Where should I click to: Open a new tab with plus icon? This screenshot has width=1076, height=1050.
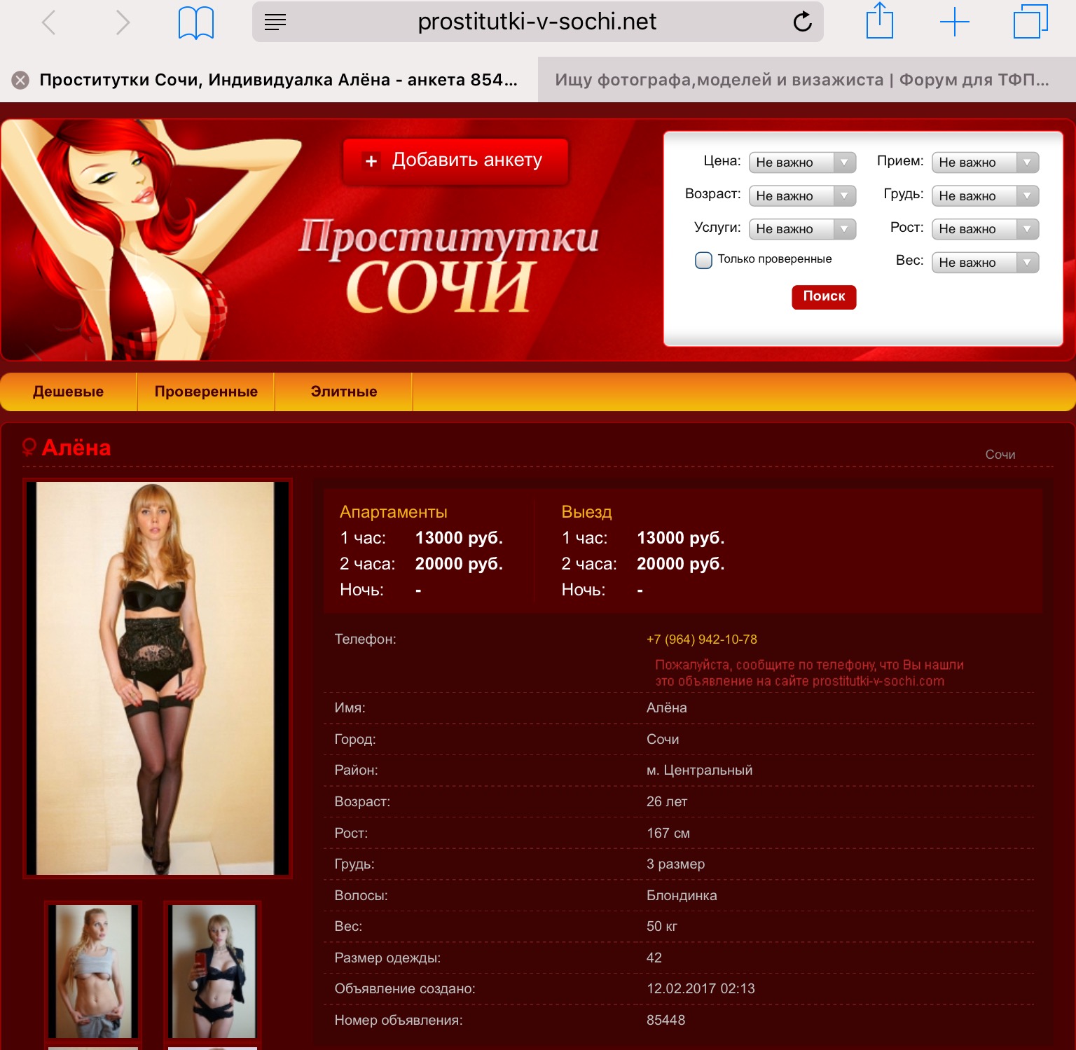coord(954,22)
